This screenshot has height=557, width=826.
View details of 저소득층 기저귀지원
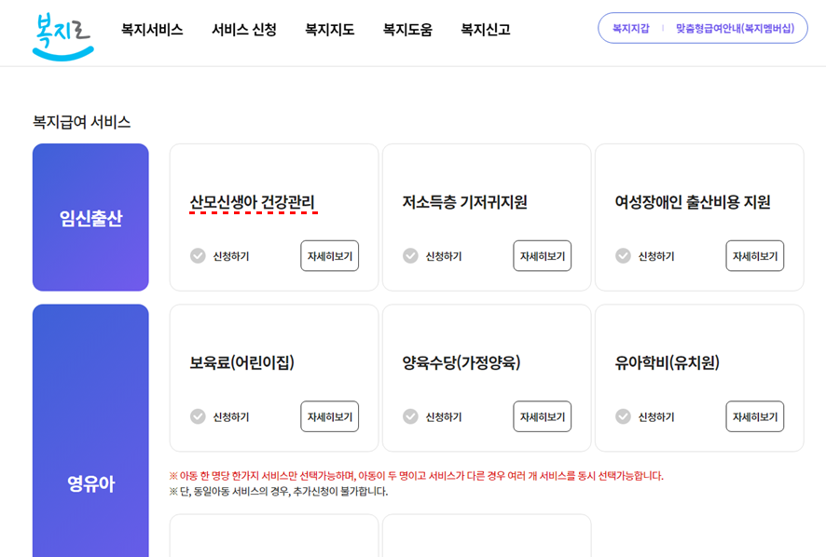542,256
